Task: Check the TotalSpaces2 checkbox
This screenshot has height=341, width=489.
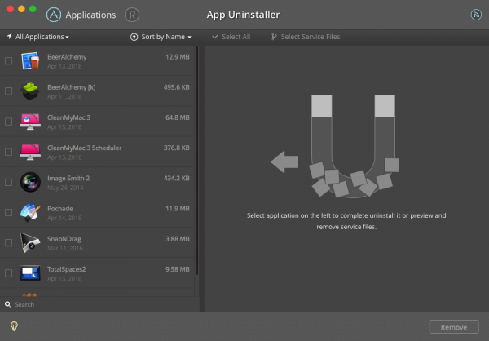Action: coord(8,273)
